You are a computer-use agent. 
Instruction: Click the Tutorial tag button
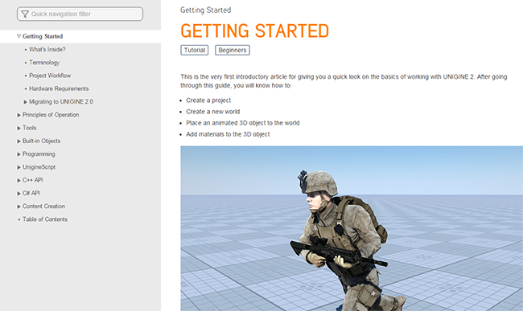(195, 50)
